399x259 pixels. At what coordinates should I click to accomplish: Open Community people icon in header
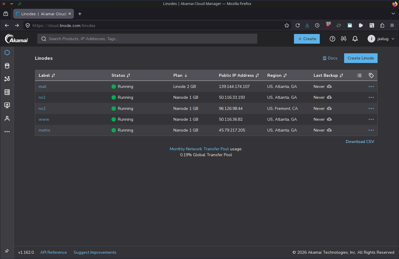(x=344, y=39)
